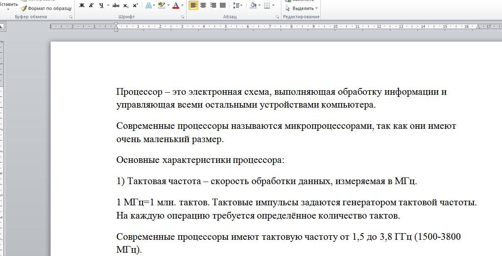The height and width of the screenshot is (256, 502).
Task: Click the shading paint bucket icon
Action: pyautogui.click(x=253, y=5)
